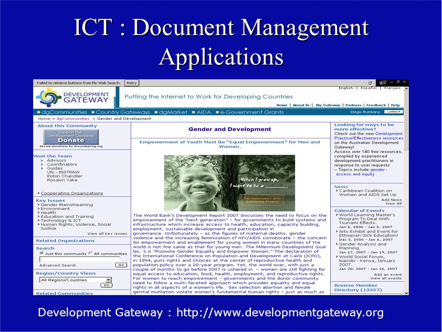Viewport: 442px width, 332px height.
Task: Open Cooperating Organizations link
Action: tap(72, 193)
